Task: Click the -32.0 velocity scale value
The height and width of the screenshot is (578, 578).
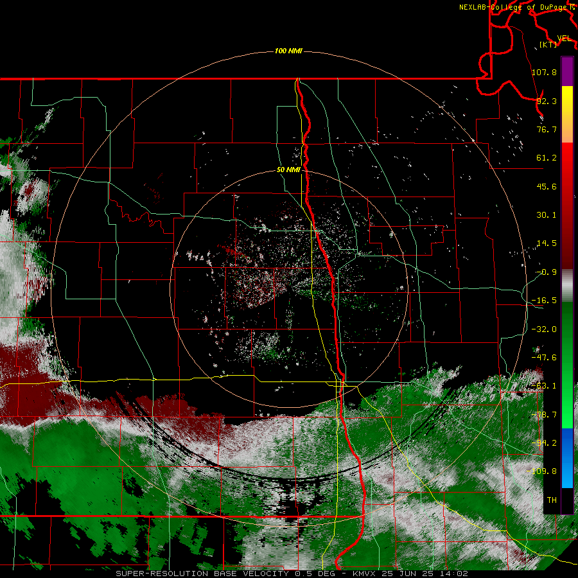Action: [544, 329]
